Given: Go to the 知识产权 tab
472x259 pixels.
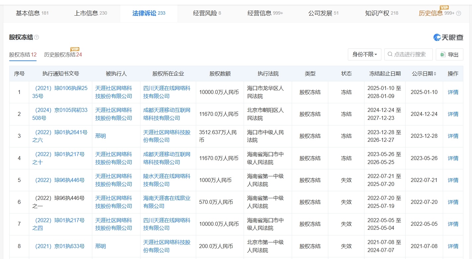Looking at the screenshot, I should pyautogui.click(x=382, y=13).
